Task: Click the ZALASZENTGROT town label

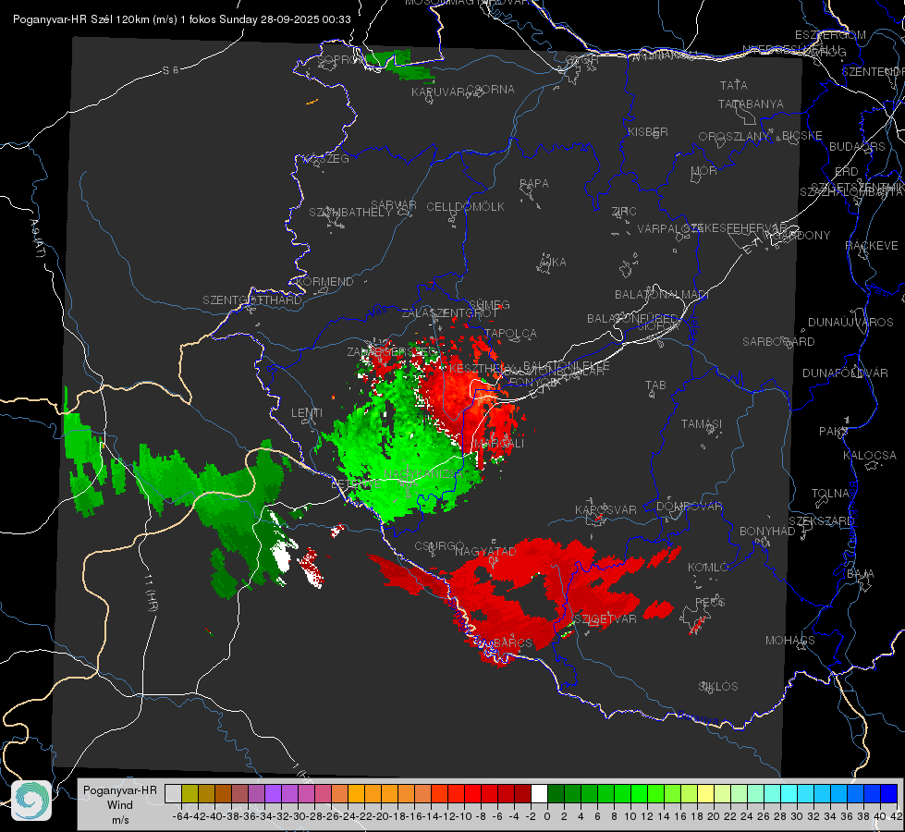Action: point(449,313)
